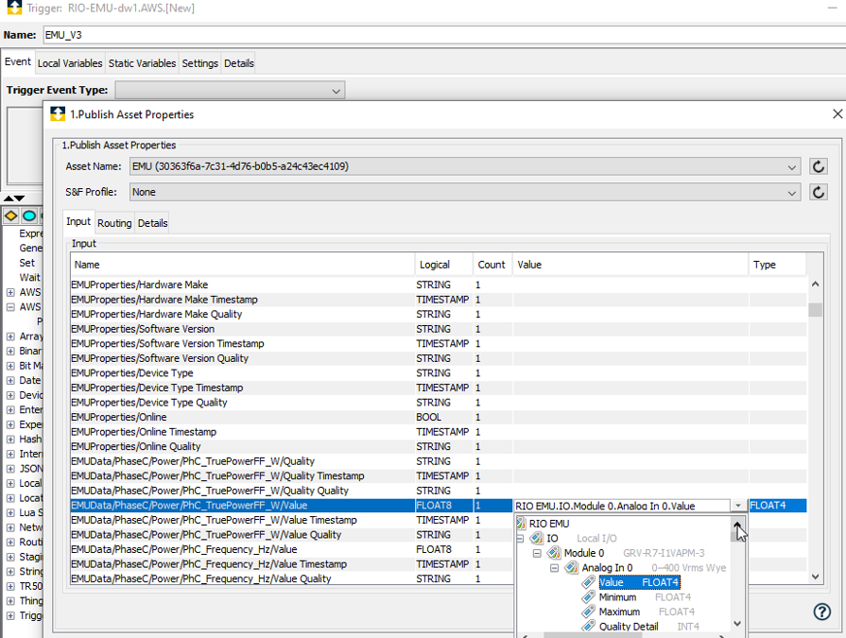This screenshot has height=638, width=846.
Task: Select the EMUProperties/Device Type row
Action: (x=438, y=373)
